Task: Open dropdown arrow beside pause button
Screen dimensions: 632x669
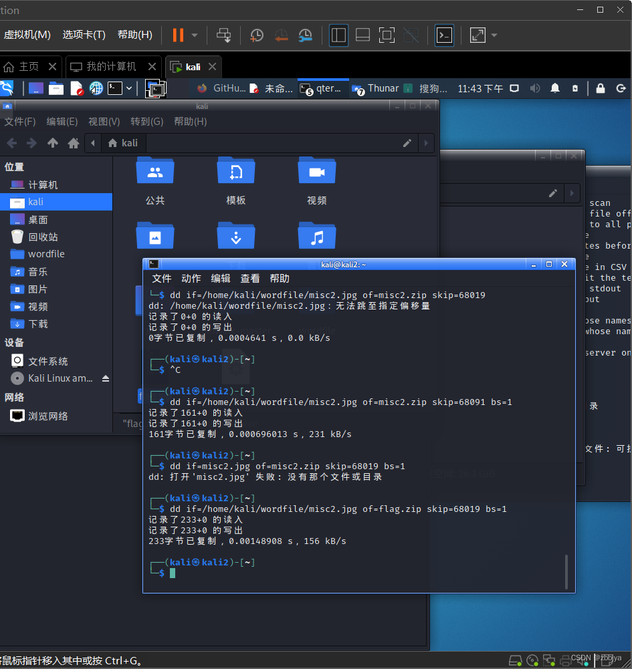Action: point(195,35)
